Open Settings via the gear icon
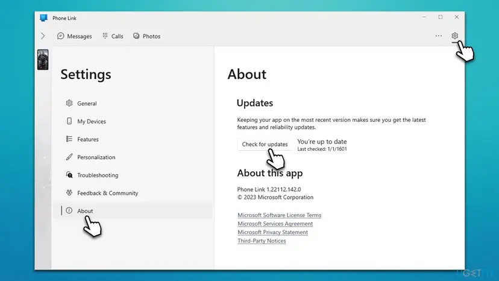The image size is (499, 281). (455, 36)
